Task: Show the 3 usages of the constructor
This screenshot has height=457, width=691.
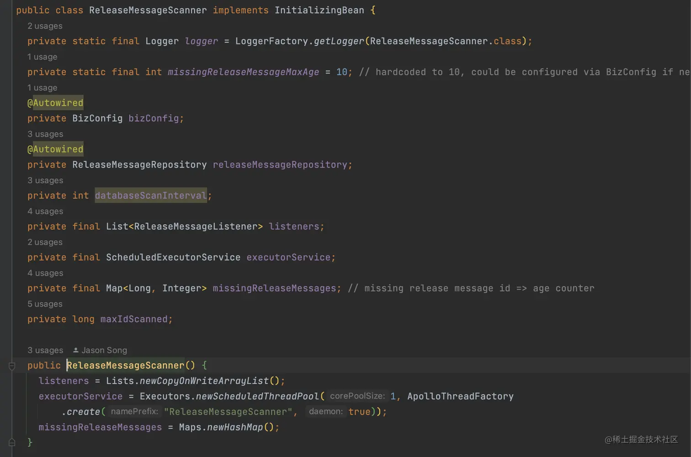Action: coord(45,351)
